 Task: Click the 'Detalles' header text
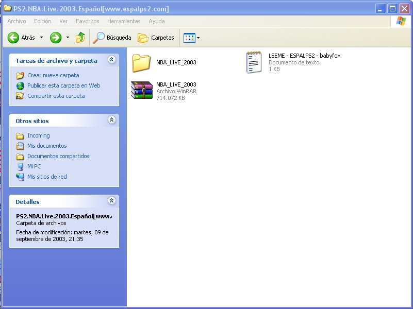(27, 202)
